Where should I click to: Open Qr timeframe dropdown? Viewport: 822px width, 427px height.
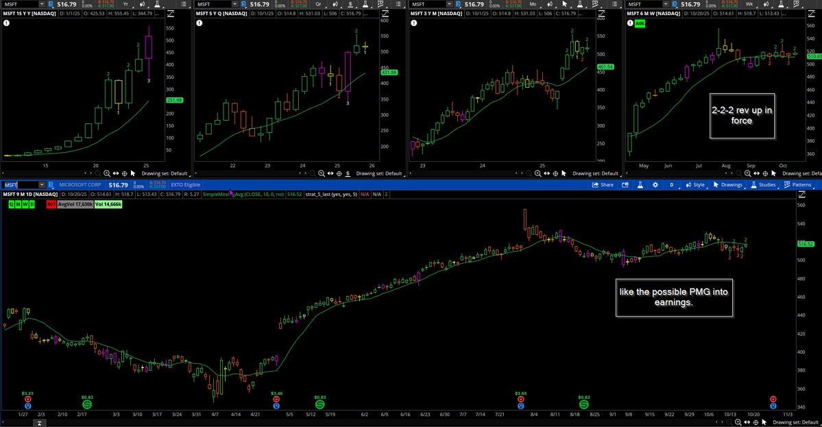[319, 4]
